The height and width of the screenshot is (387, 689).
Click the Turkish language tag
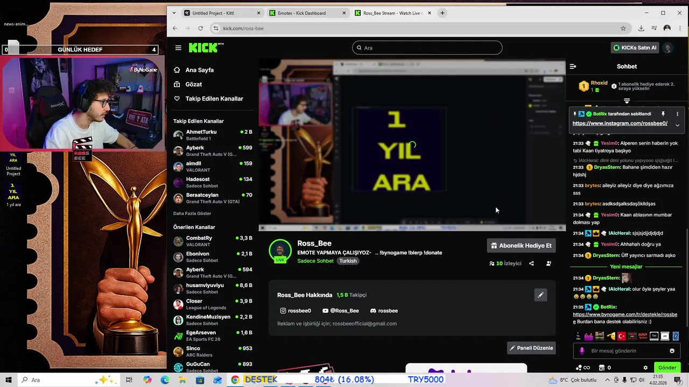348,261
